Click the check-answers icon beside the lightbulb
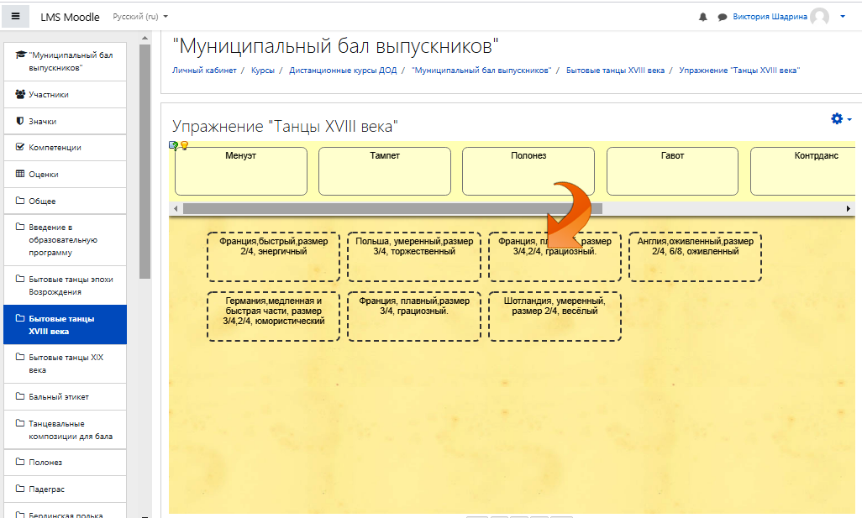Screen dimensions: 862x518 pyautogui.click(x=174, y=146)
